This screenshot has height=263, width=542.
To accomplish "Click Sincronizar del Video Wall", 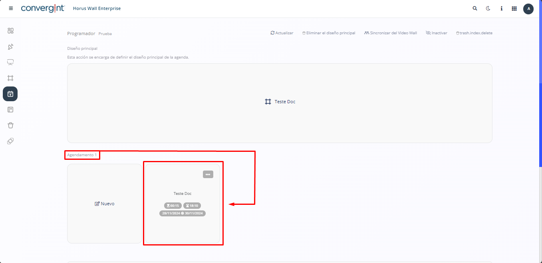I will tap(391, 33).
